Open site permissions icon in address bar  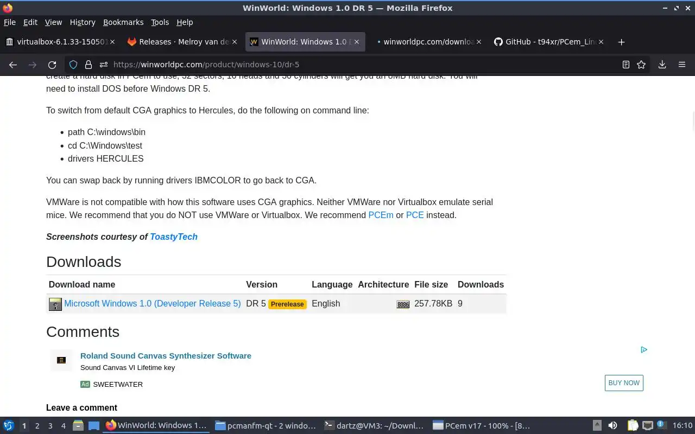point(103,65)
